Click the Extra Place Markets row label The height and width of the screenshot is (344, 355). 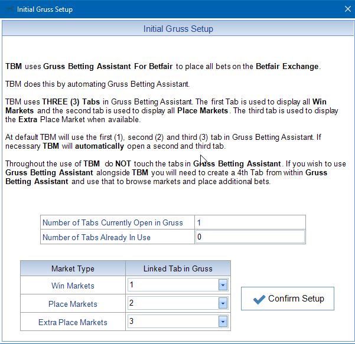[73, 323]
